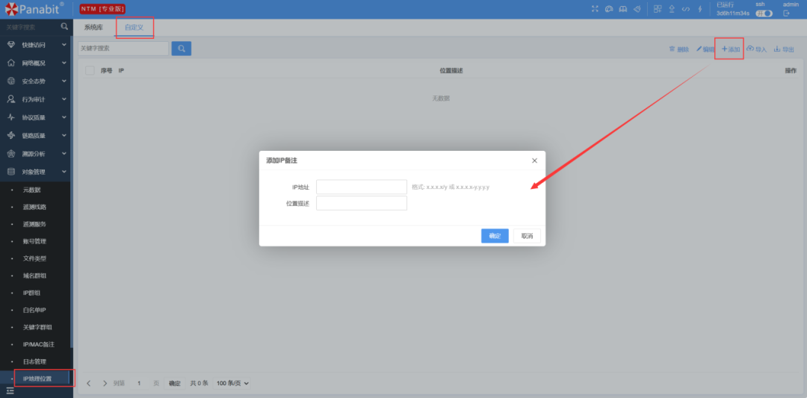Click the globe icon beside 安全态势
Image resolution: width=807 pixels, height=398 pixels.
click(x=11, y=81)
